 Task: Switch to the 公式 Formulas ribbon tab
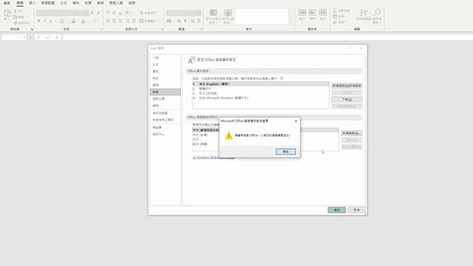point(64,3)
